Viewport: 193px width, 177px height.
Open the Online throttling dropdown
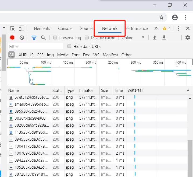[x=133, y=38]
